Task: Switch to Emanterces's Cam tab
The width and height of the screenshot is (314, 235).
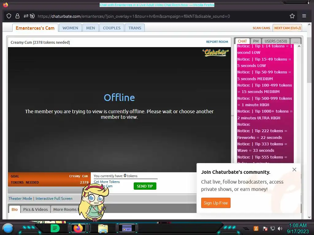Action: [x=35, y=28]
